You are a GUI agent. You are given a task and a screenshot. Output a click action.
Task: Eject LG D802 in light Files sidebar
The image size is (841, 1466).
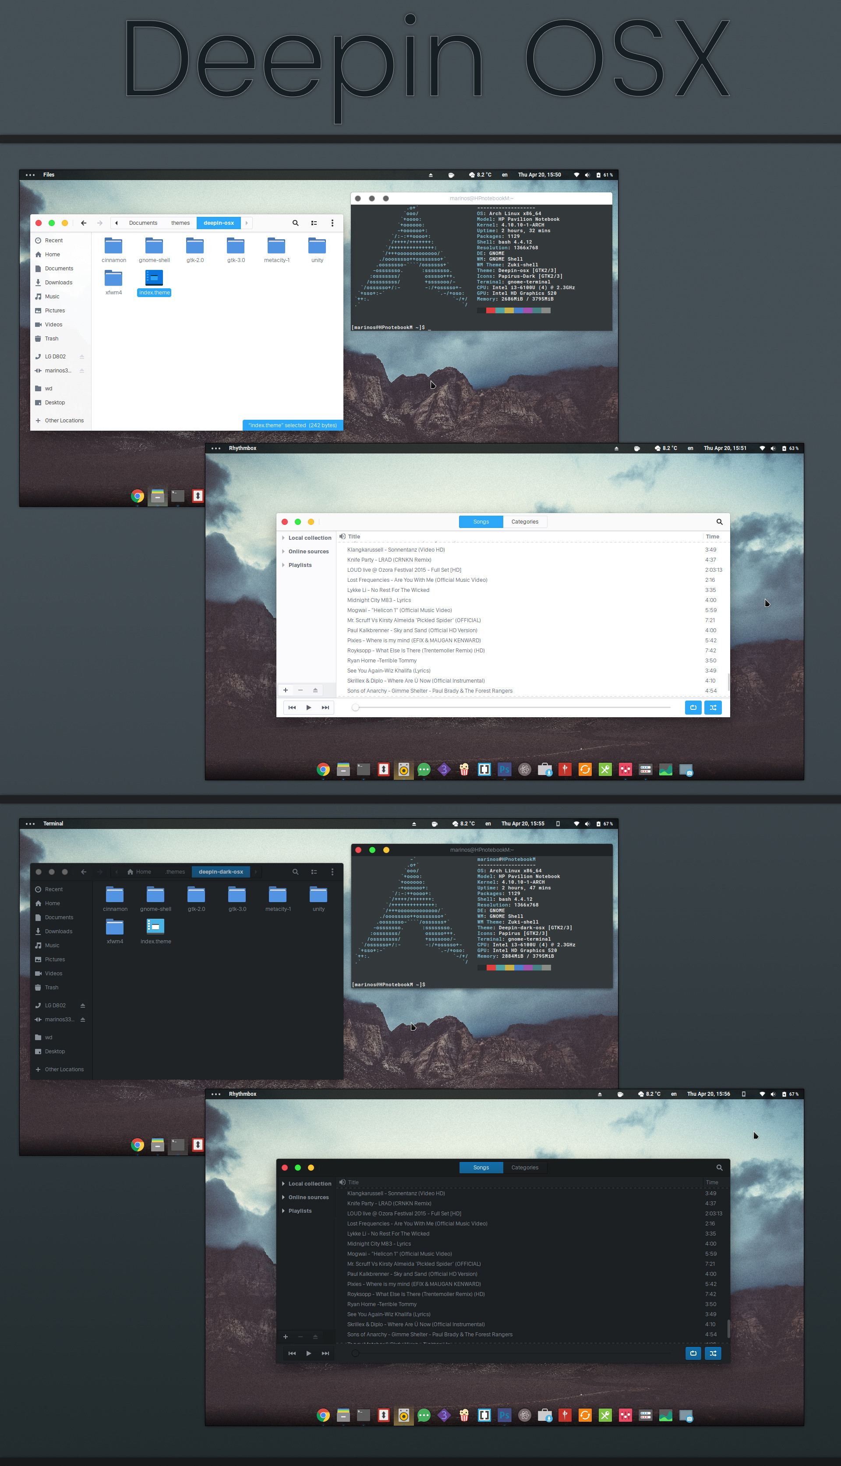click(x=82, y=357)
